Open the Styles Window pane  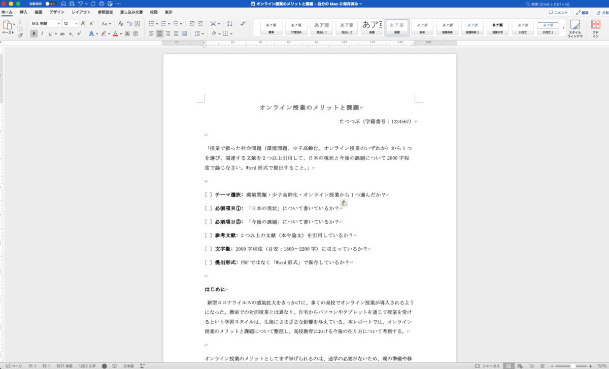[575, 28]
